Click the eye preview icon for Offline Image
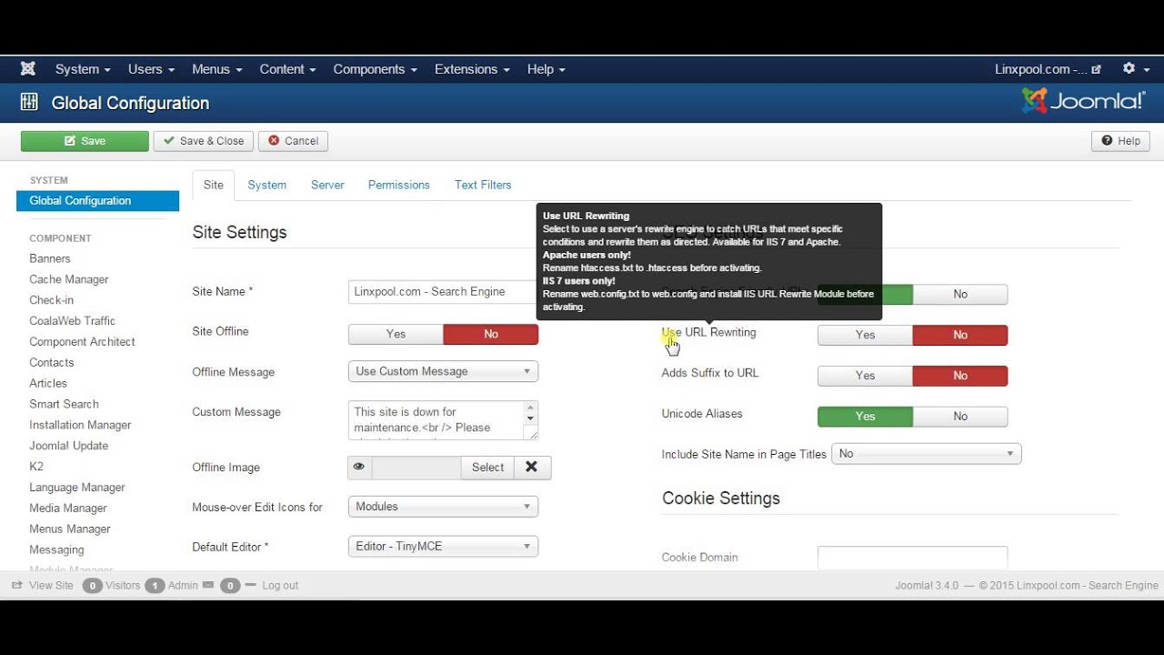This screenshot has width=1164, height=655. pos(359,467)
